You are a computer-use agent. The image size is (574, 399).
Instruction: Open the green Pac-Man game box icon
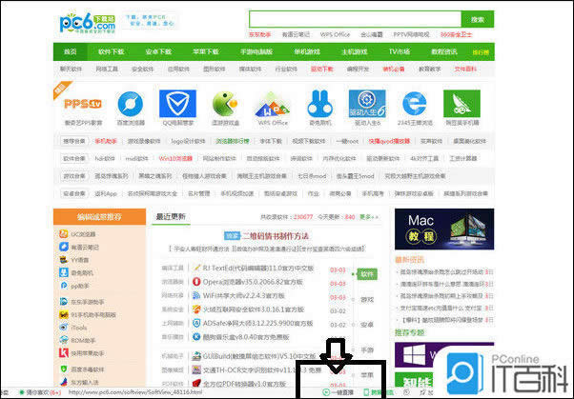[x=225, y=104]
